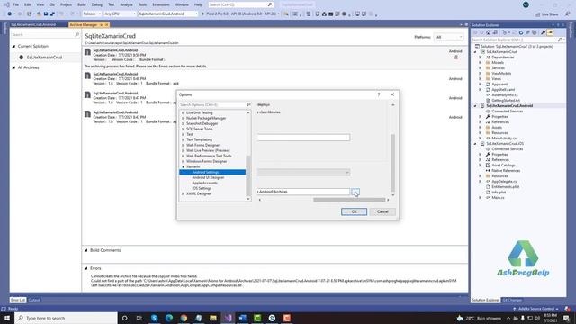Select MainActivity.cs in Solution Explorer

click(504, 138)
